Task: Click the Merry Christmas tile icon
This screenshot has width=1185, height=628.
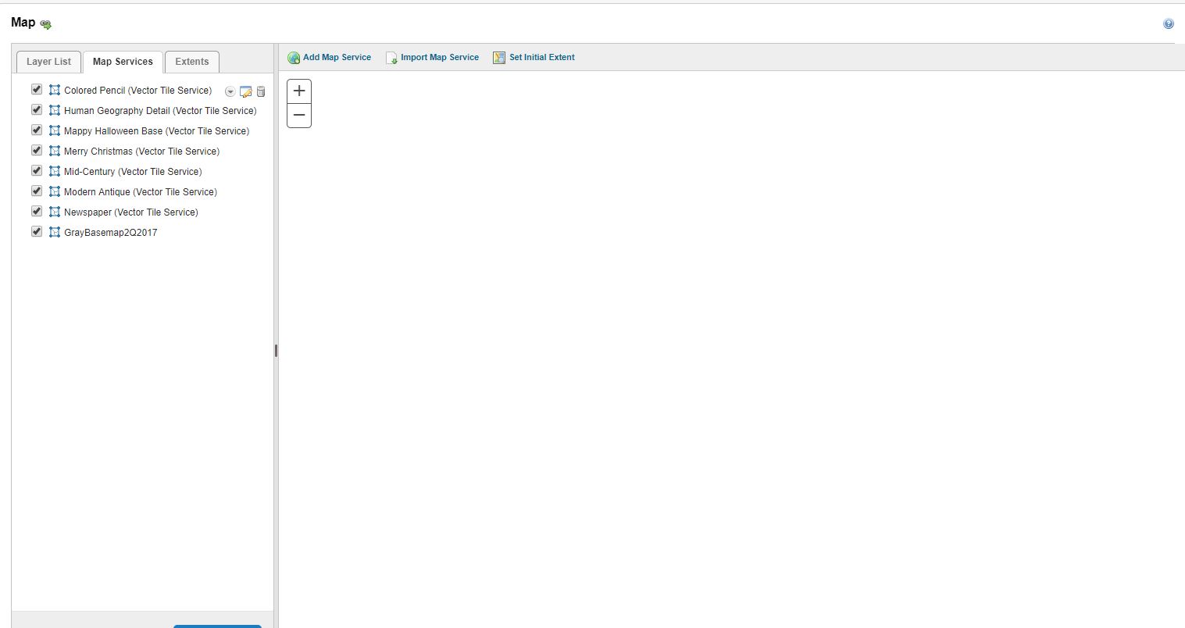Action: click(55, 151)
